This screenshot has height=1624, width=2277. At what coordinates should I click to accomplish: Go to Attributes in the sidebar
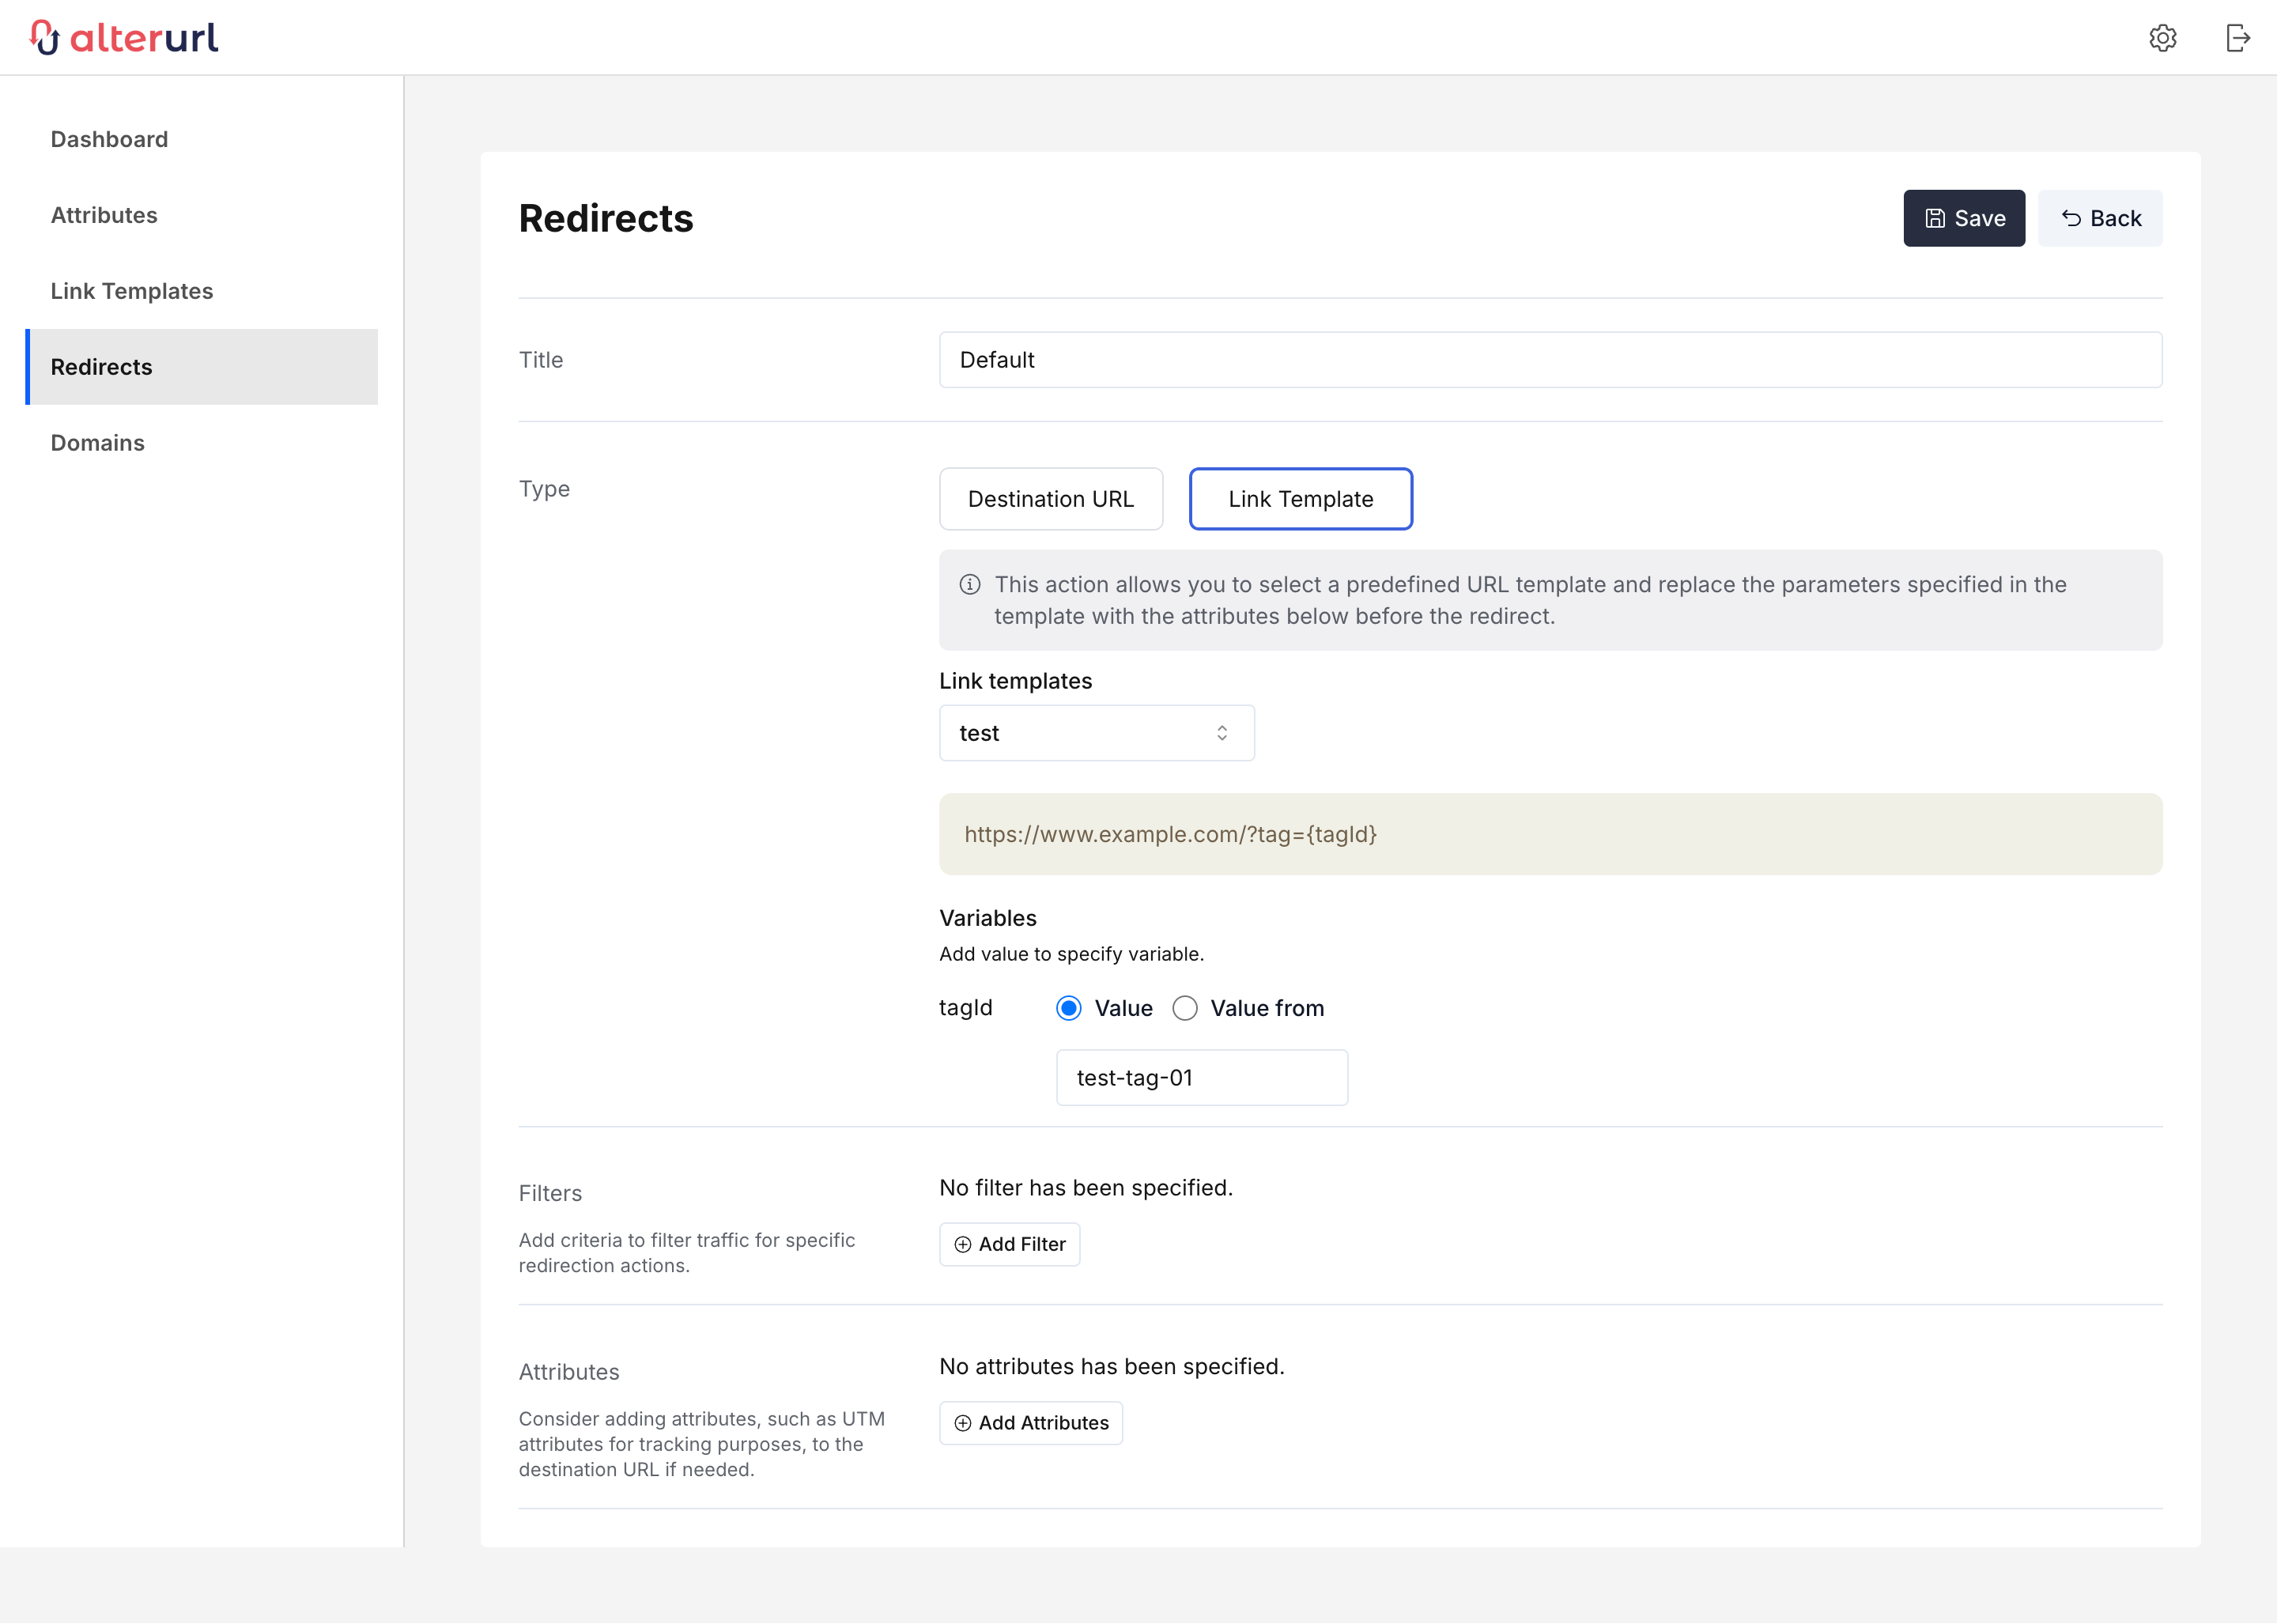104,215
